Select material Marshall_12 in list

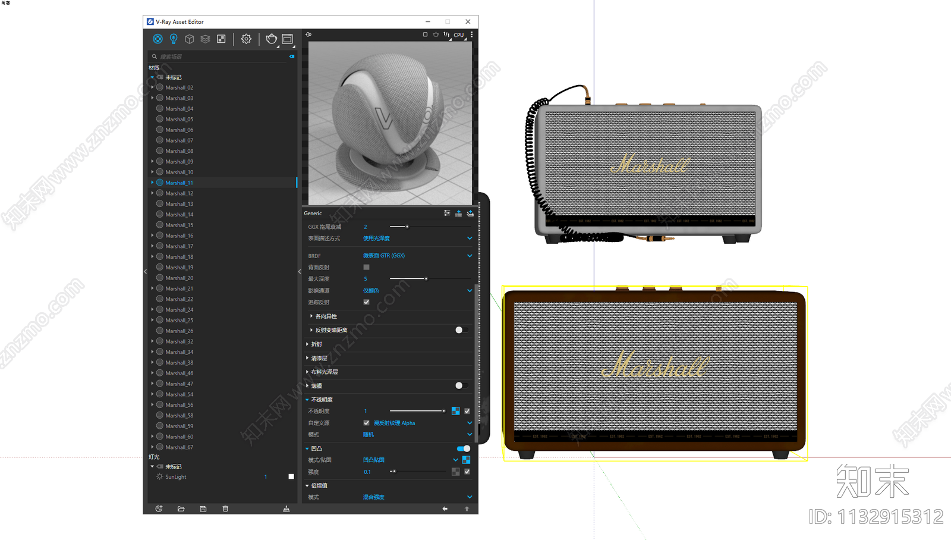(179, 193)
